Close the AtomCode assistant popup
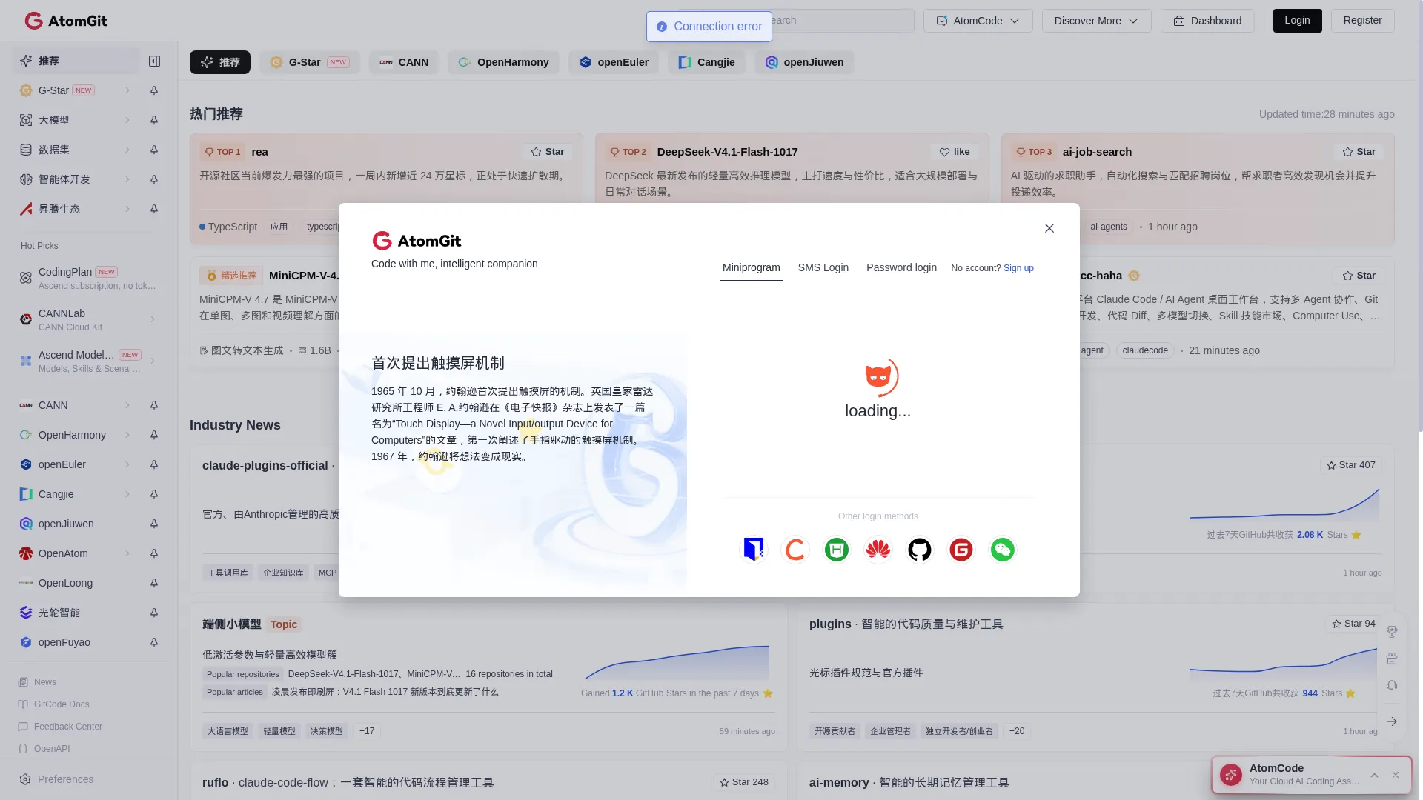Viewport: 1423px width, 800px height. pos(1396,775)
